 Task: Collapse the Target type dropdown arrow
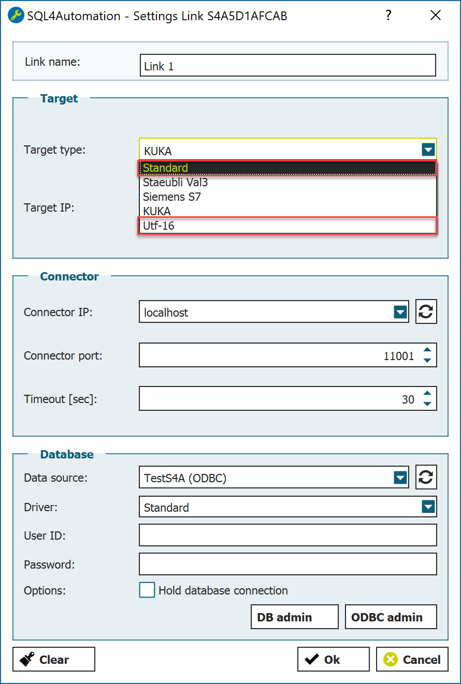coord(428,150)
